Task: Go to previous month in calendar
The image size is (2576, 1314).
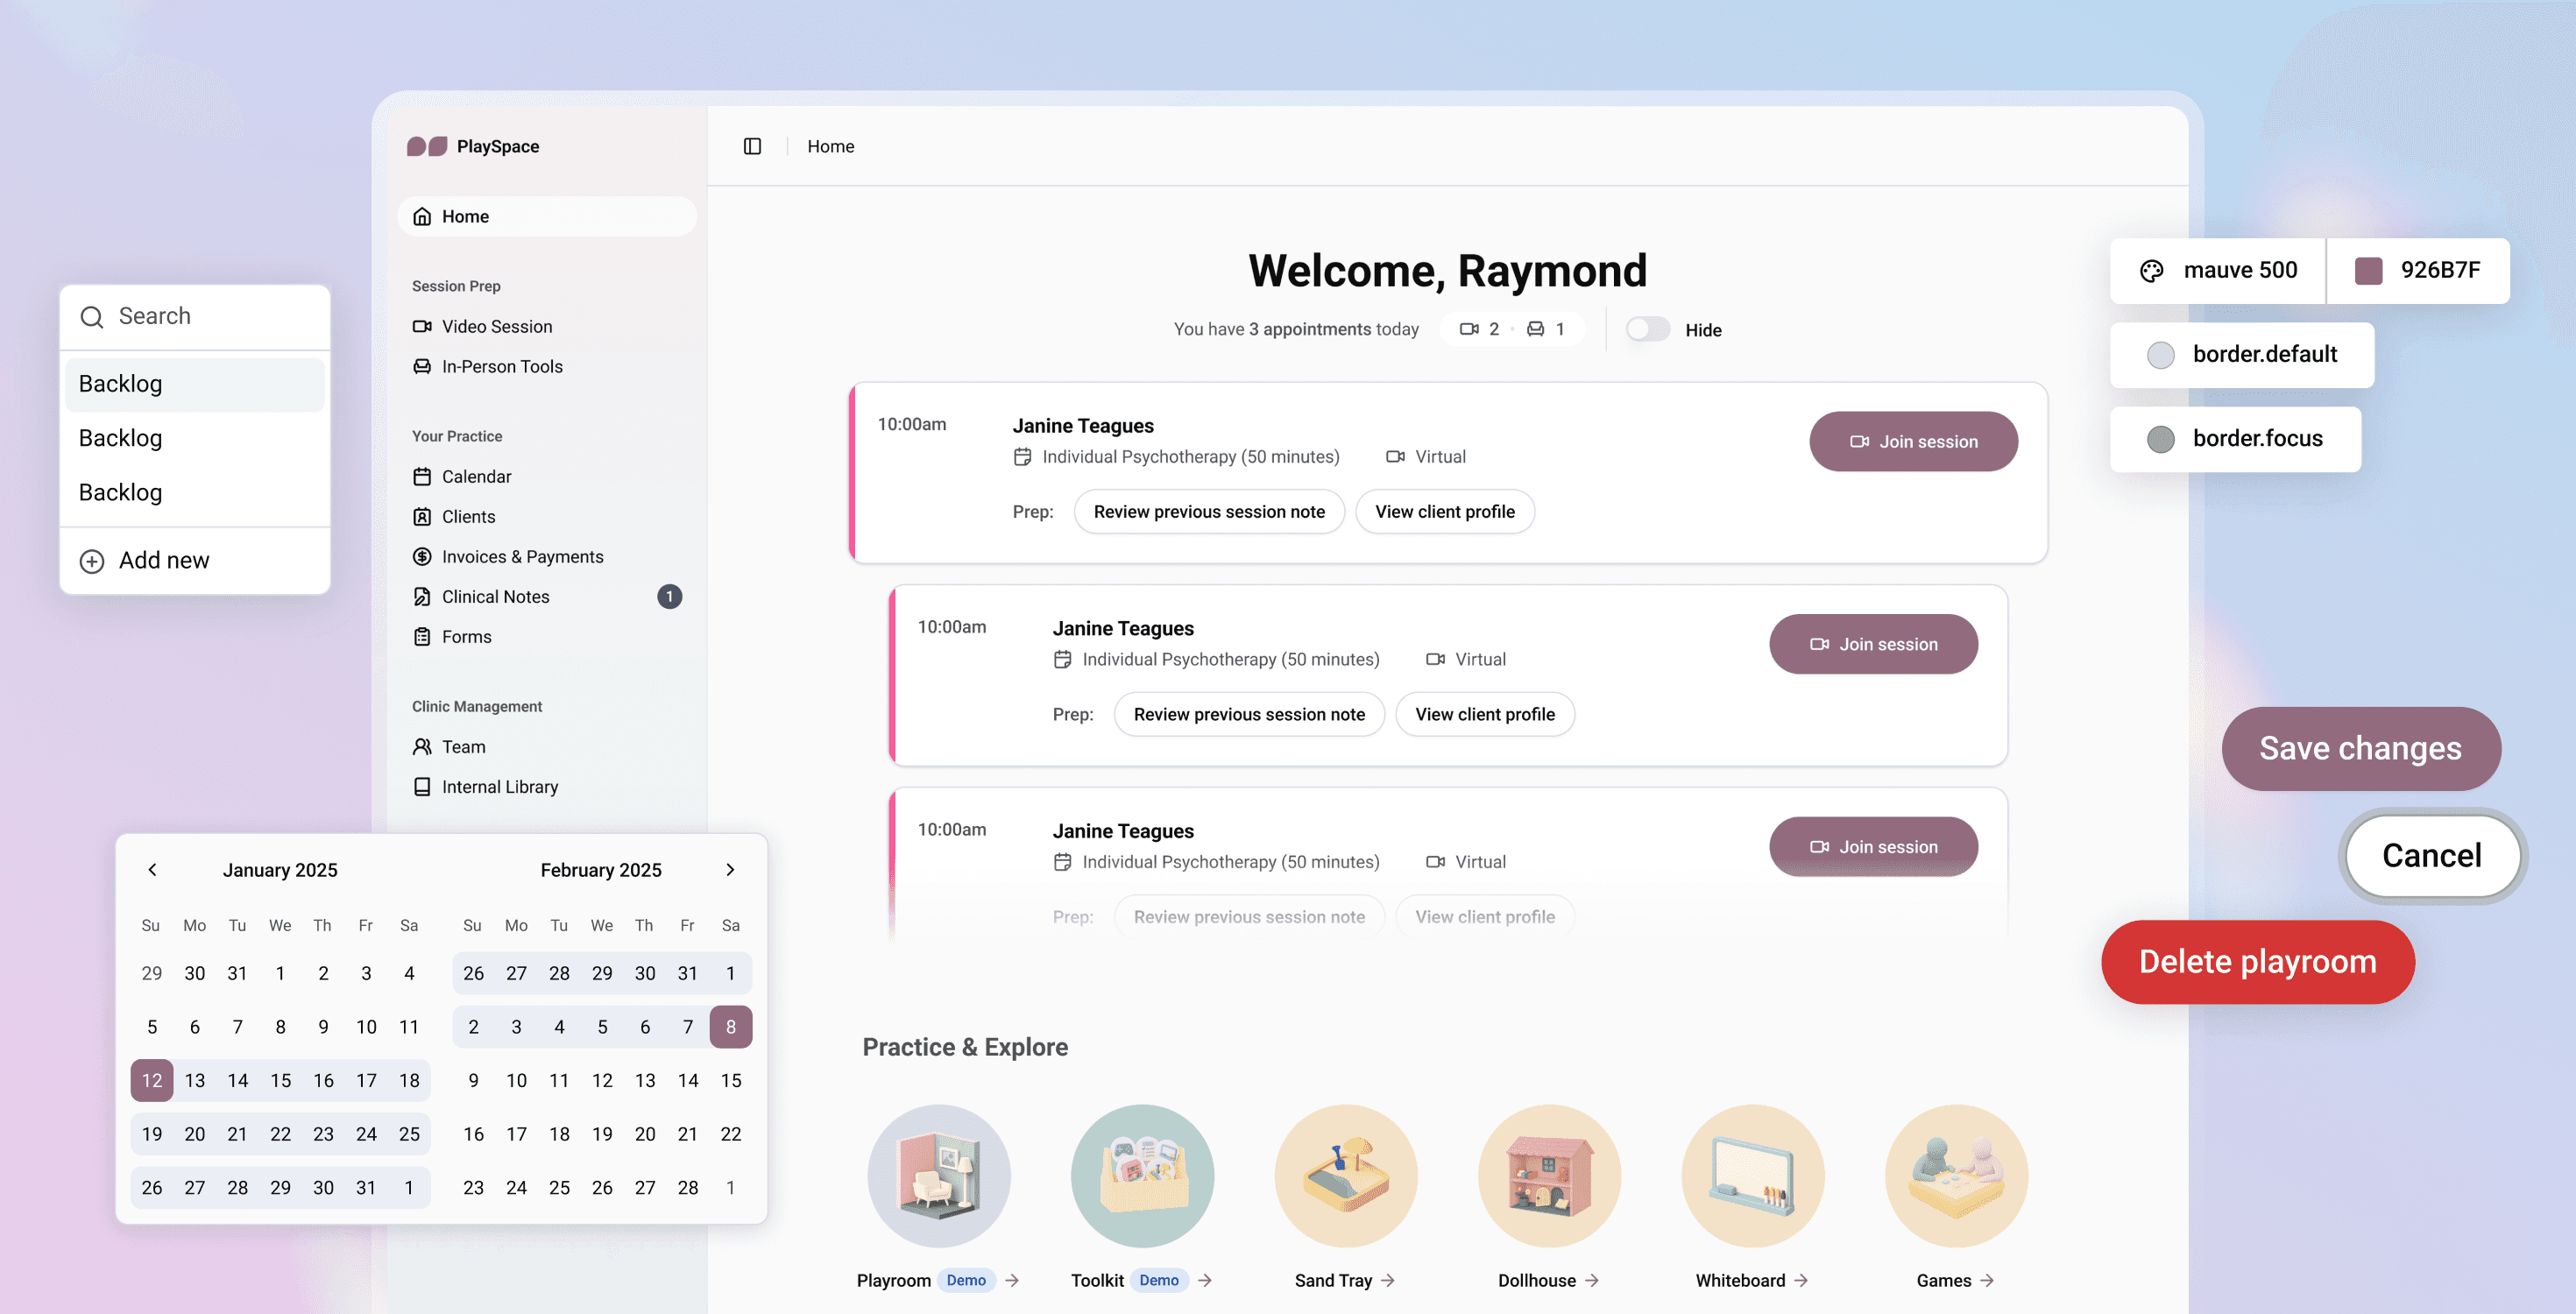Action: point(152,869)
